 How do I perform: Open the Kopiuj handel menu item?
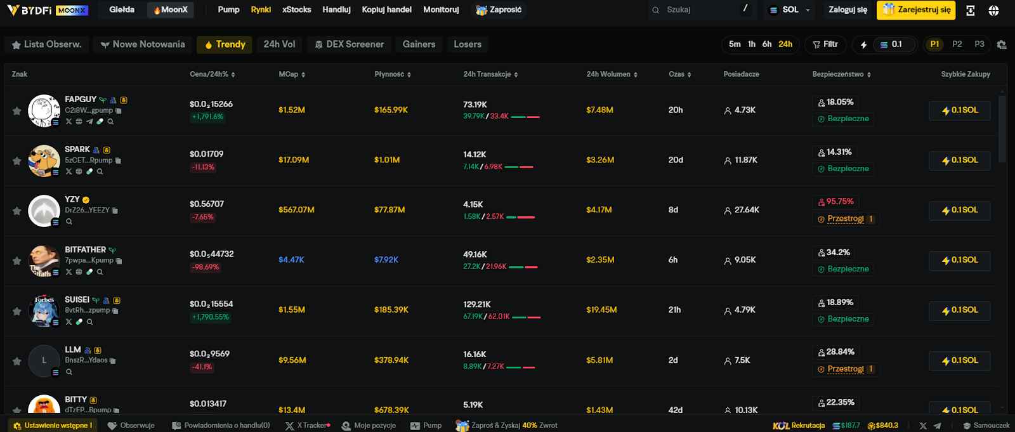386,10
